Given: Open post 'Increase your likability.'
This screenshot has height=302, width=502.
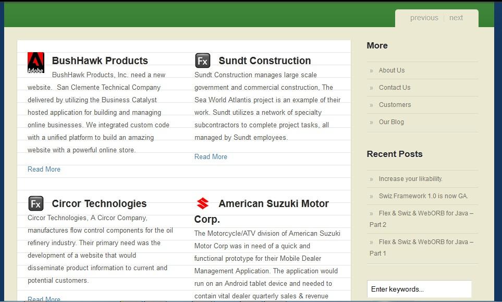Looking at the screenshot, I should click(x=410, y=179).
